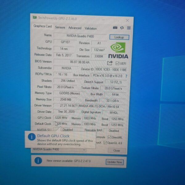Click the Update Now button

pyautogui.click(x=115, y=162)
